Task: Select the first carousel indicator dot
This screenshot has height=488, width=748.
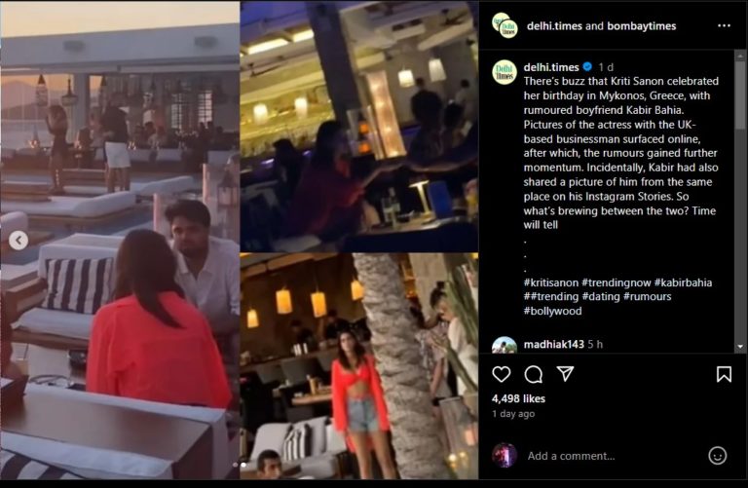Action: (235, 465)
